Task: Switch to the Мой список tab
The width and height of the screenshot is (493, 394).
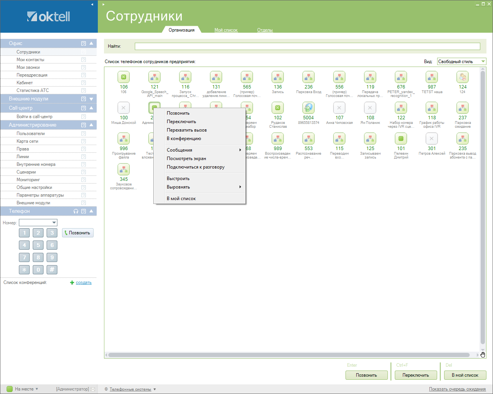Action: (x=226, y=30)
